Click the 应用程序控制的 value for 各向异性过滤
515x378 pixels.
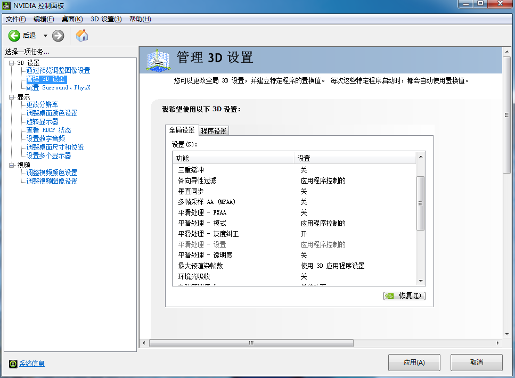tap(323, 180)
